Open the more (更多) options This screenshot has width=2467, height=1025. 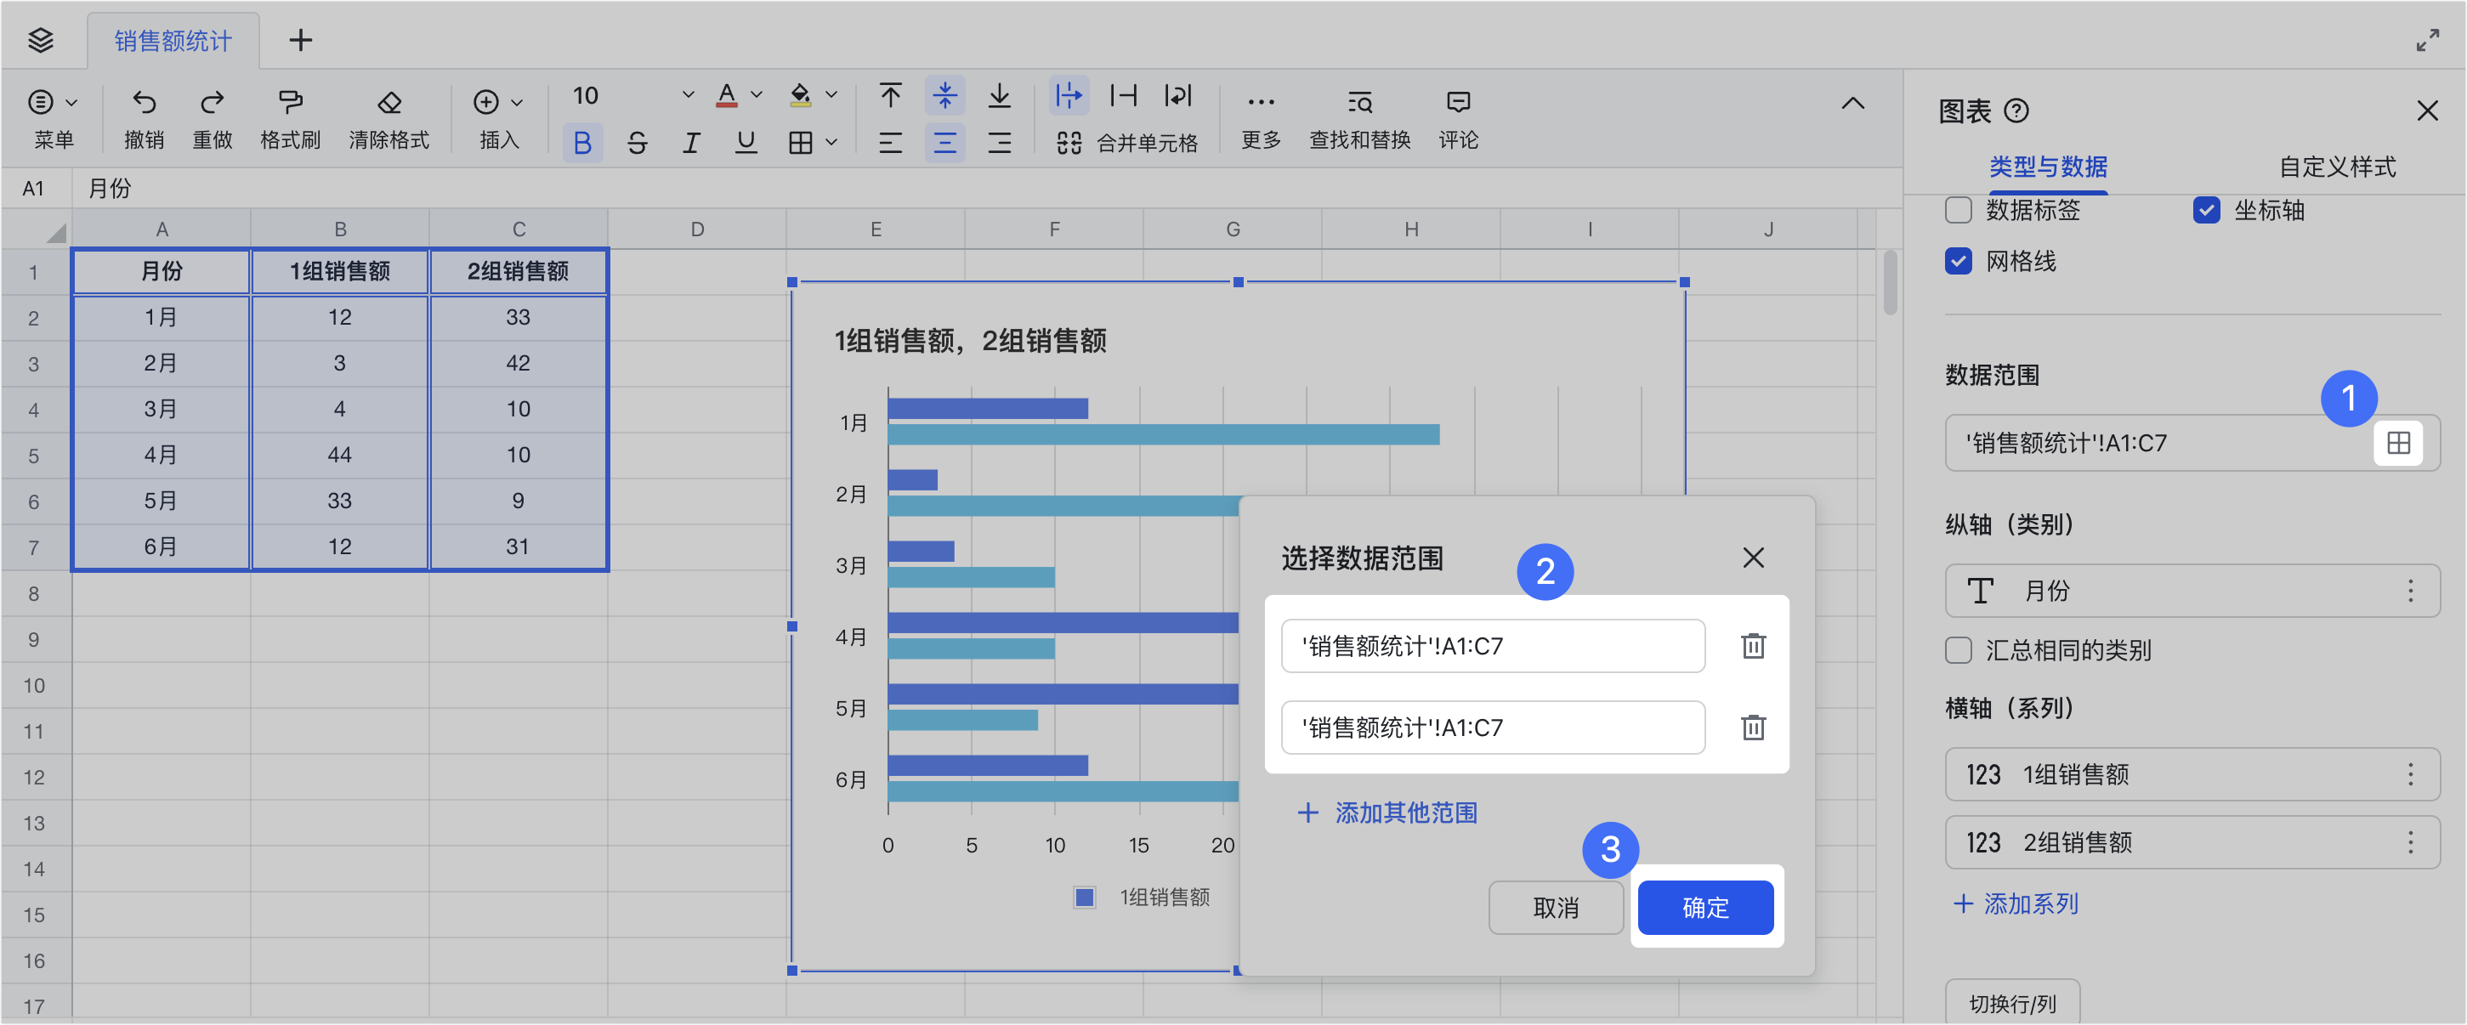1261,119
